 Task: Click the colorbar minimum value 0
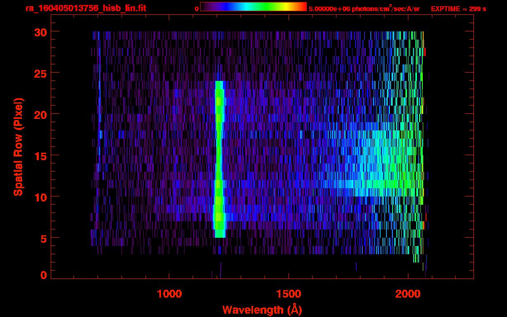pyautogui.click(x=197, y=9)
